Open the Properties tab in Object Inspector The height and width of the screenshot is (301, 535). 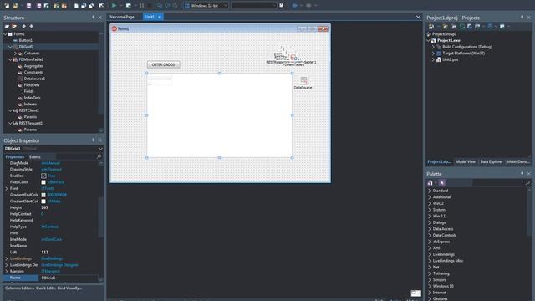pos(15,157)
